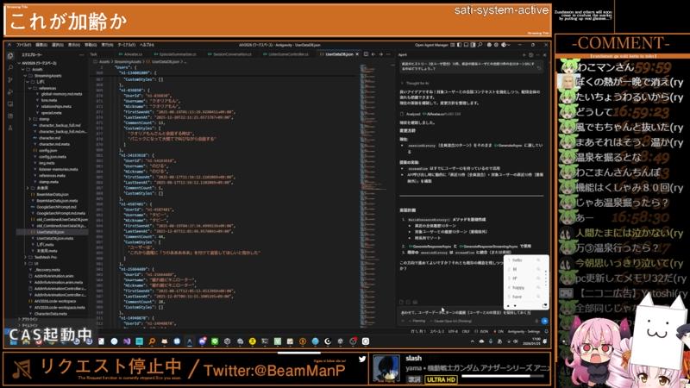Image resolution: width=690 pixels, height=388 pixels.
Task: Click the active Antigravity taskbar icon
Action: tap(190, 341)
